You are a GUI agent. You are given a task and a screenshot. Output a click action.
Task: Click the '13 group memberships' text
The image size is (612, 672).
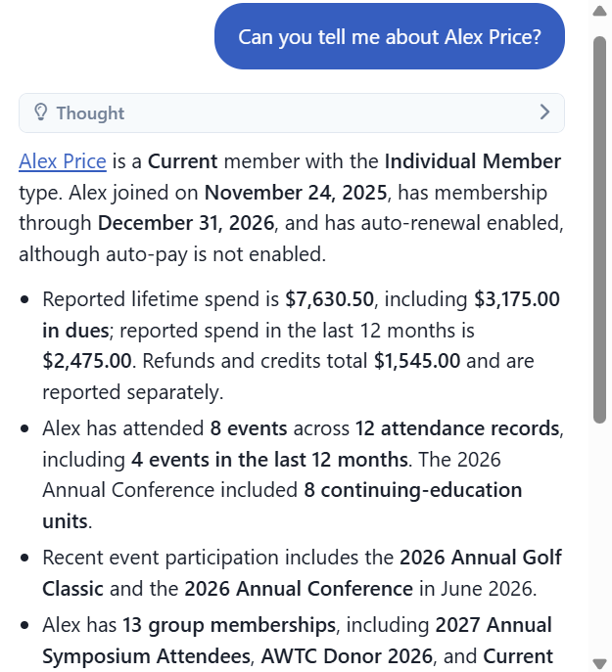229,625
